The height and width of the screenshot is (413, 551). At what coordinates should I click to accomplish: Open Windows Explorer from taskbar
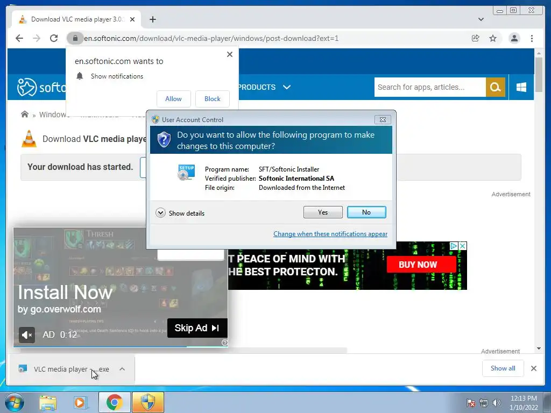coord(48,402)
